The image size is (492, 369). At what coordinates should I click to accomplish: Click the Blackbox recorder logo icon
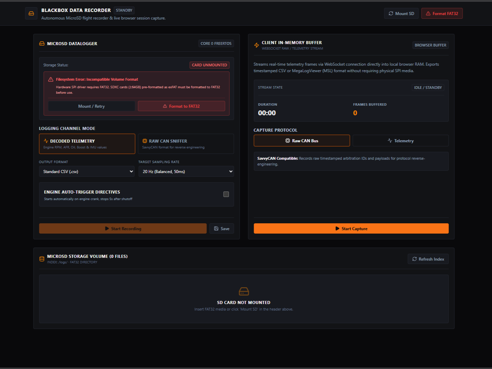tap(31, 13)
